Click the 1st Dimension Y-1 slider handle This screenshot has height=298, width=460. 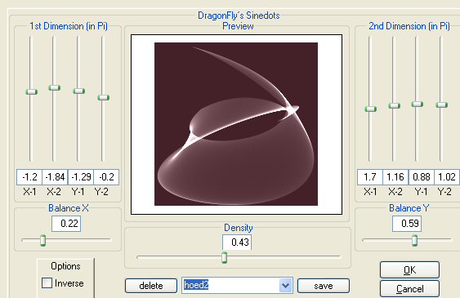click(79, 91)
